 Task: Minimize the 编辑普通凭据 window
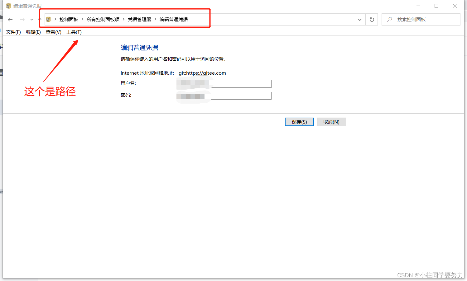418,6
